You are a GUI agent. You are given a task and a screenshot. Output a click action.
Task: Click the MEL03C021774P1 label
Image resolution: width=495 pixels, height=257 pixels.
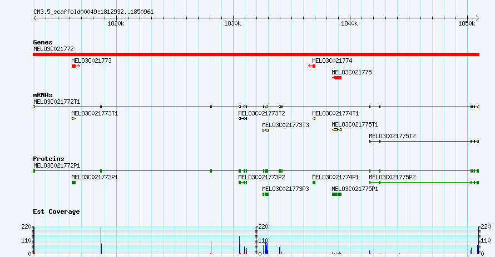[335, 177]
